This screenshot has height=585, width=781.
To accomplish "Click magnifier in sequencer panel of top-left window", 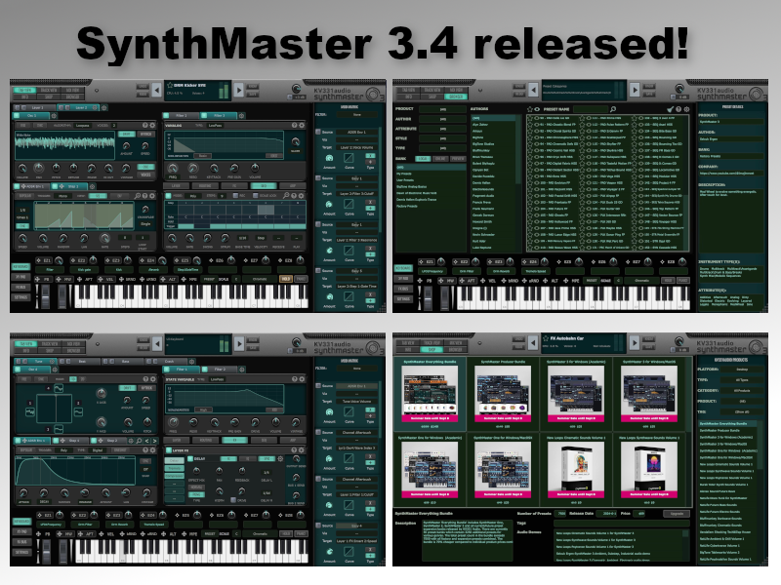I will 286,196.
